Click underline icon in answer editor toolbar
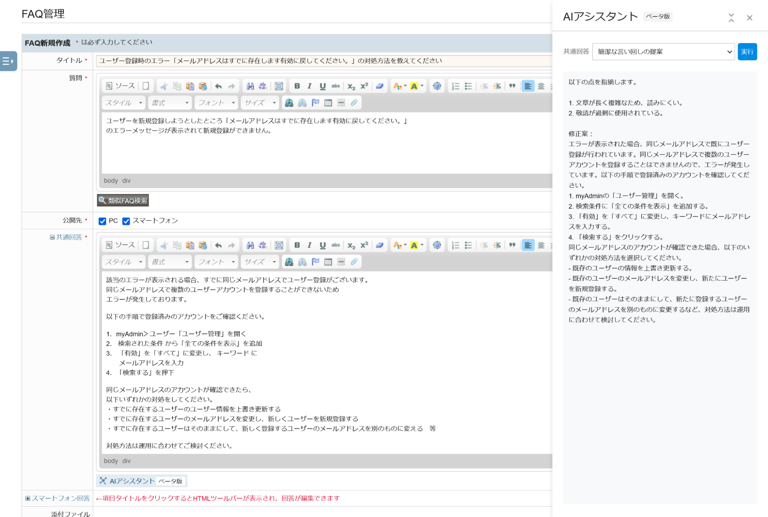This screenshot has width=768, height=517. tap(323, 245)
